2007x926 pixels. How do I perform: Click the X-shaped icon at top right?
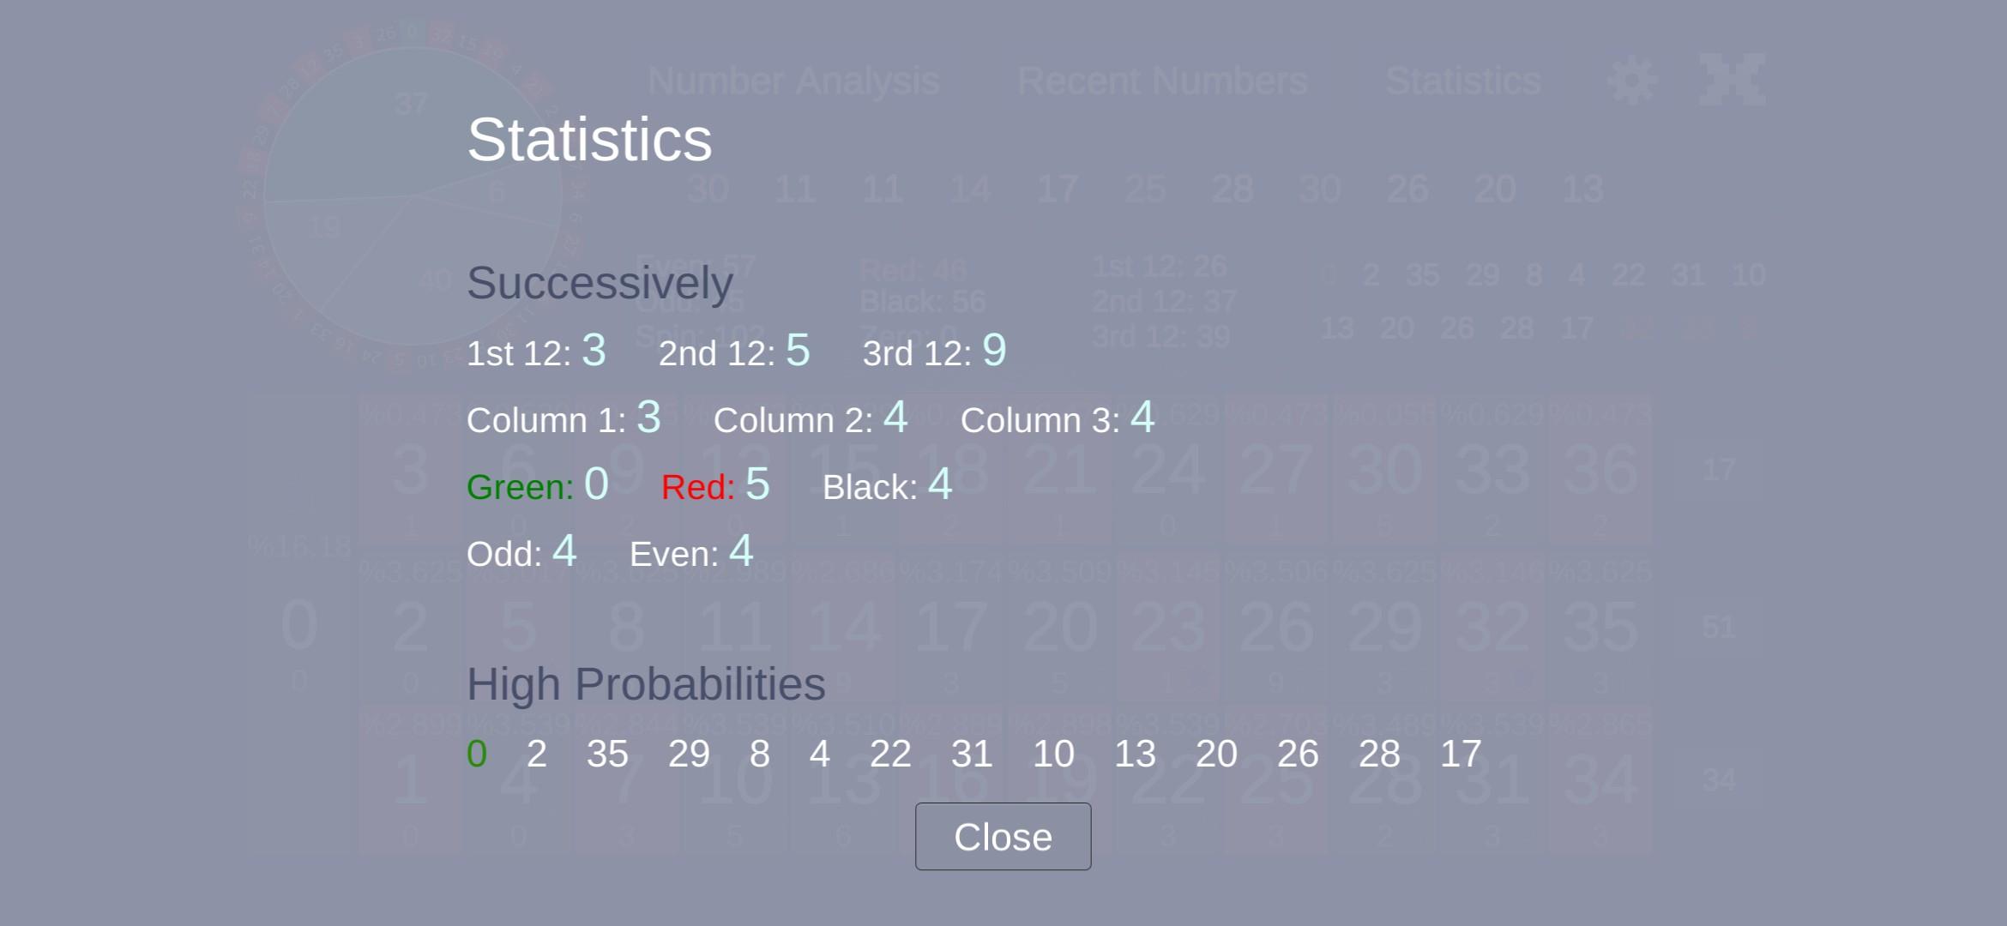pos(1733,80)
